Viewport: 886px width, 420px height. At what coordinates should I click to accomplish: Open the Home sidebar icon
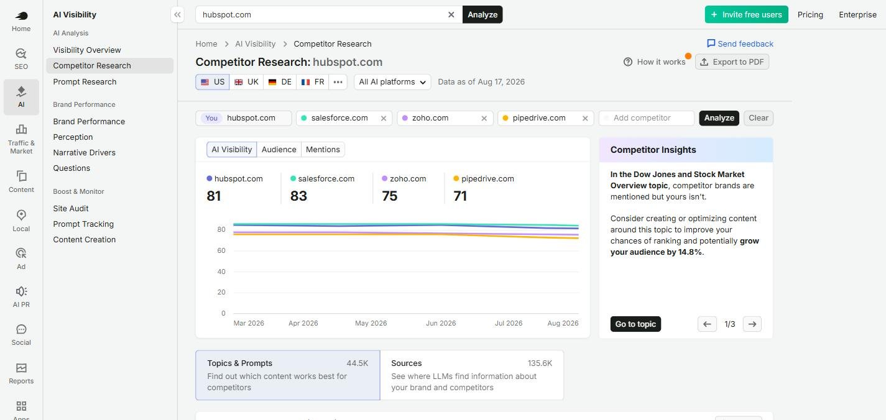(x=21, y=21)
